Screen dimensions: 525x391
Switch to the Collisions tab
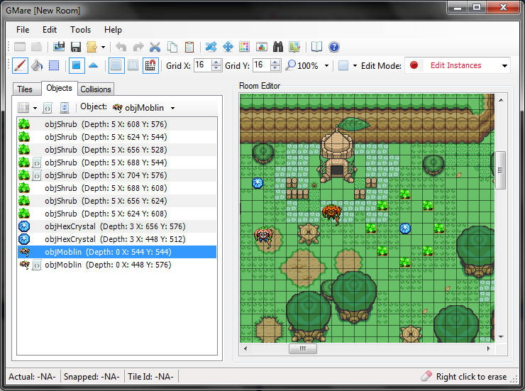click(96, 89)
